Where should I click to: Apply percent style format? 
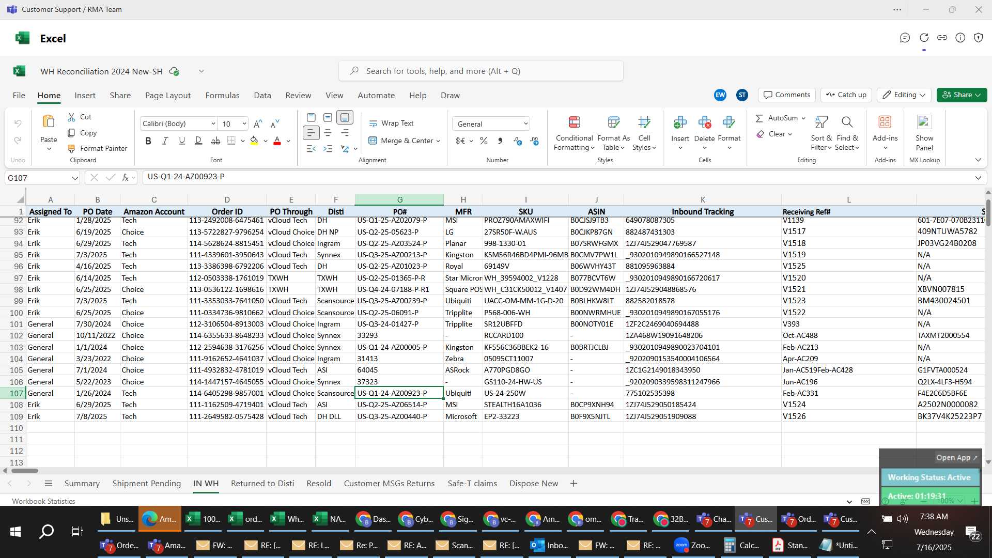point(484,141)
